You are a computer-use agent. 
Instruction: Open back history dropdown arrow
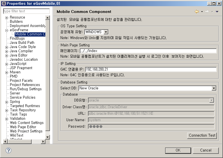(202, 12)
